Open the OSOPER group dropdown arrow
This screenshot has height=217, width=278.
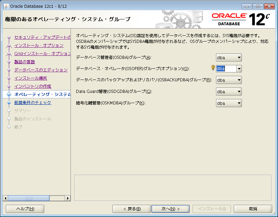(239, 69)
